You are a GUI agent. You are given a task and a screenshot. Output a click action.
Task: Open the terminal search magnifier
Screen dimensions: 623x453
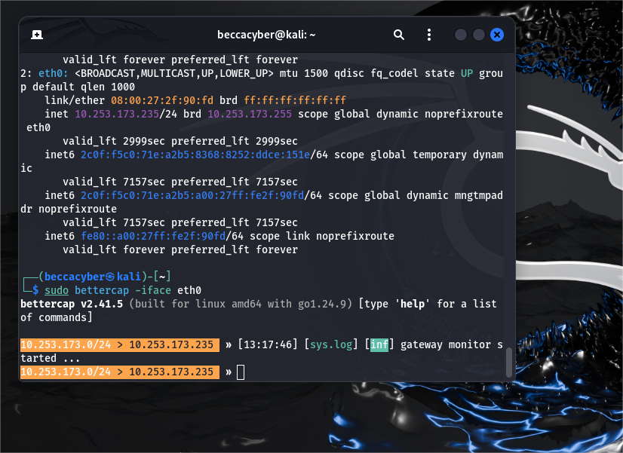click(x=398, y=35)
